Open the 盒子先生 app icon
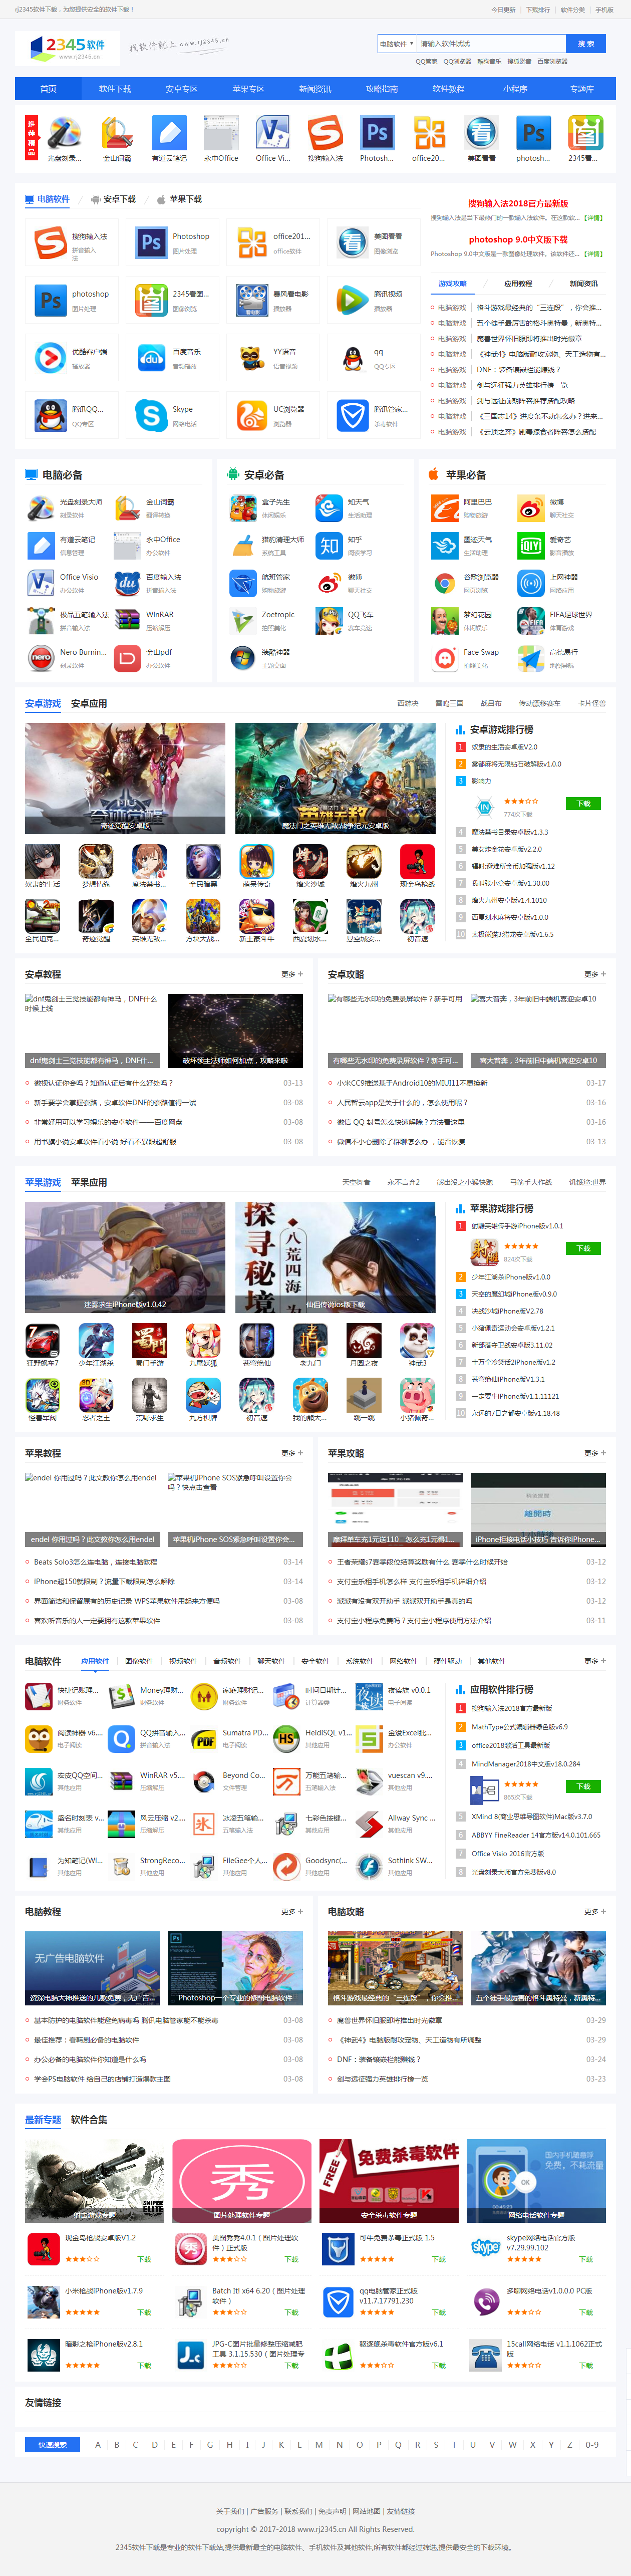631x2576 pixels. point(242,508)
